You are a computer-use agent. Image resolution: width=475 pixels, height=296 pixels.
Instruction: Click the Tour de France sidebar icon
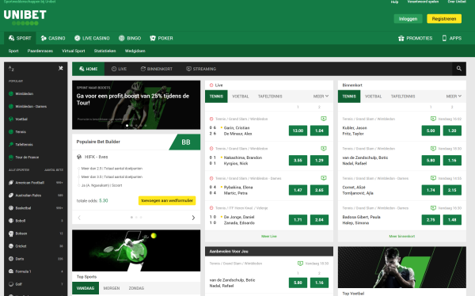click(11, 157)
